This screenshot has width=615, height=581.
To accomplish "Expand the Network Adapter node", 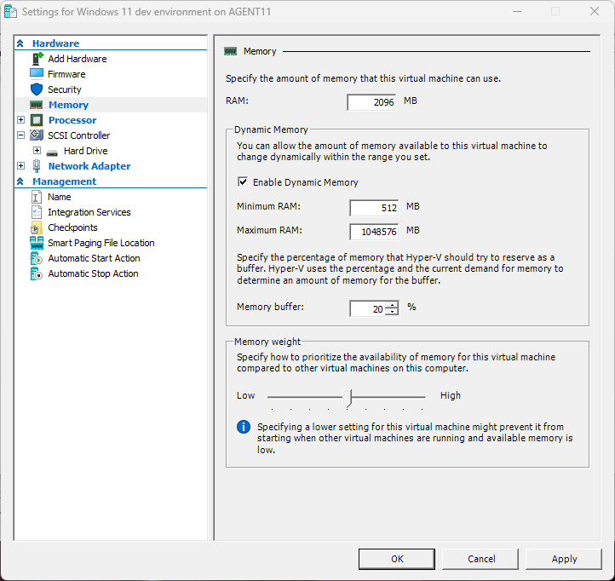I will (x=21, y=166).
